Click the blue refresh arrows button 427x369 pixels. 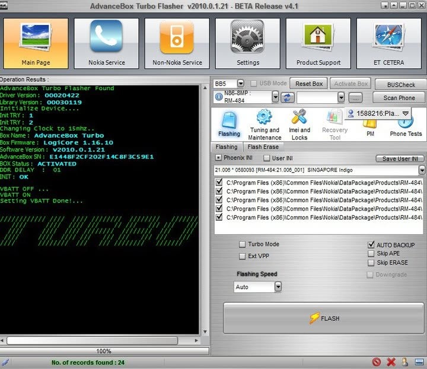(x=287, y=97)
